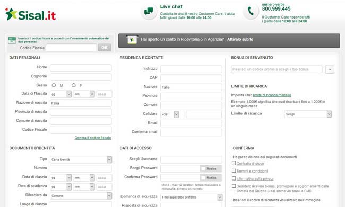
Task: Click the Codice Fiscale card icon
Action: click(x=12, y=40)
